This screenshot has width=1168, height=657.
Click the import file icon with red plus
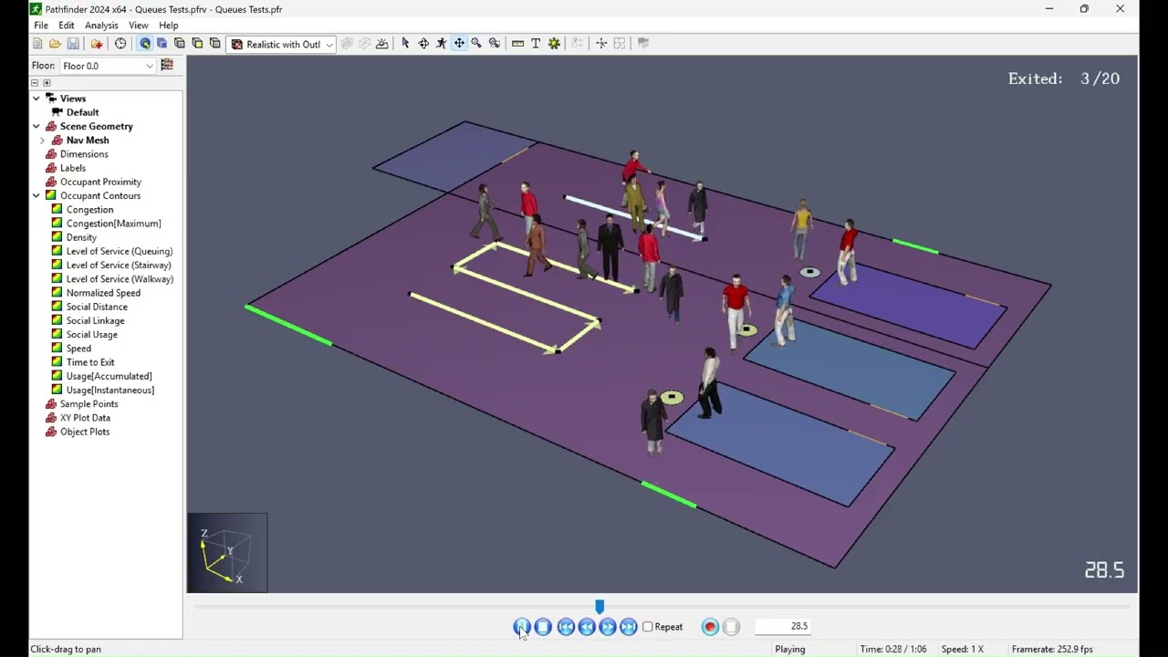pos(97,44)
